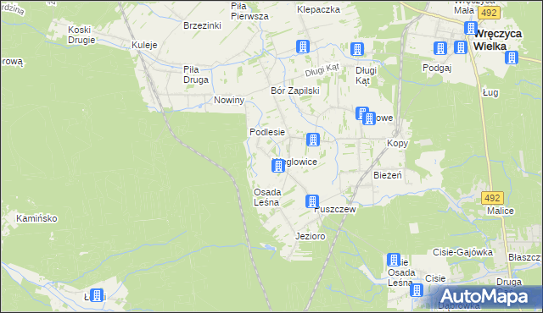Click building marker east of Podlesie
This screenshot has height=313, width=543.
pos(313,140)
